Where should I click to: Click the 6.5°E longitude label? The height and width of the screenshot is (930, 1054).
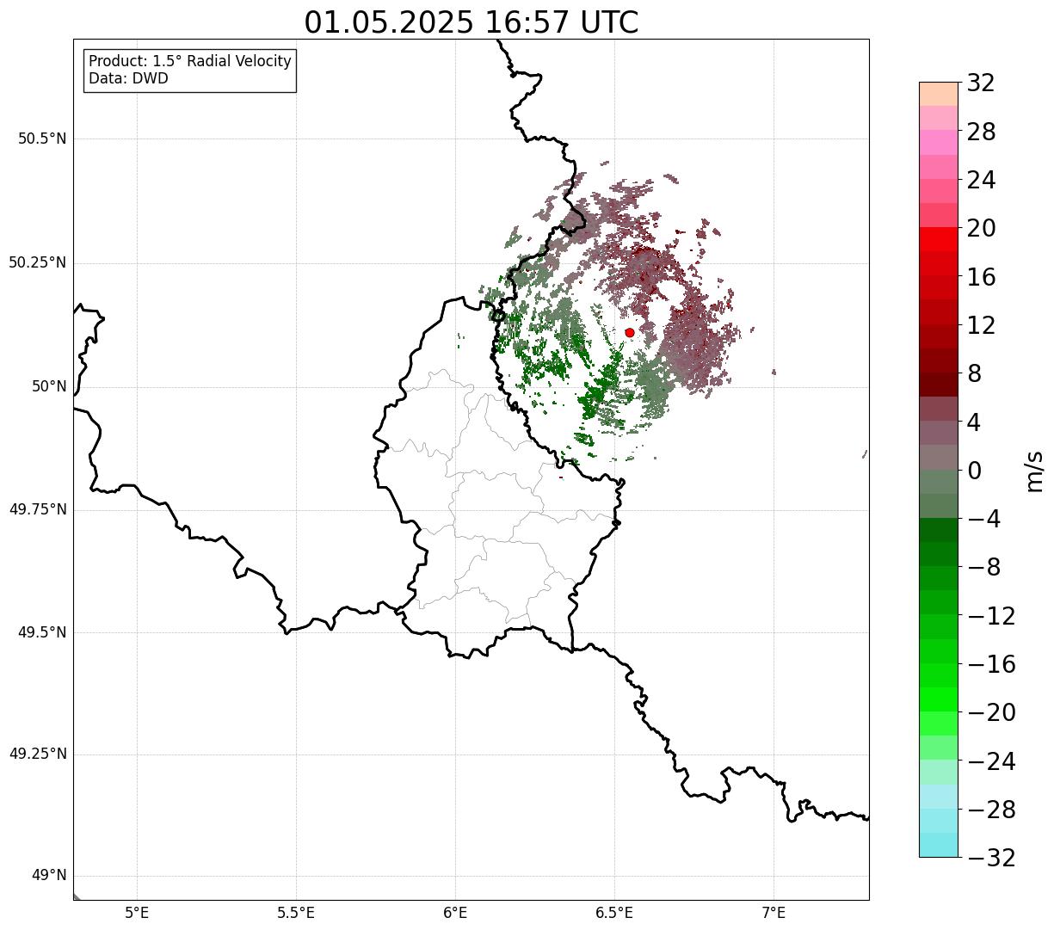pos(614,913)
